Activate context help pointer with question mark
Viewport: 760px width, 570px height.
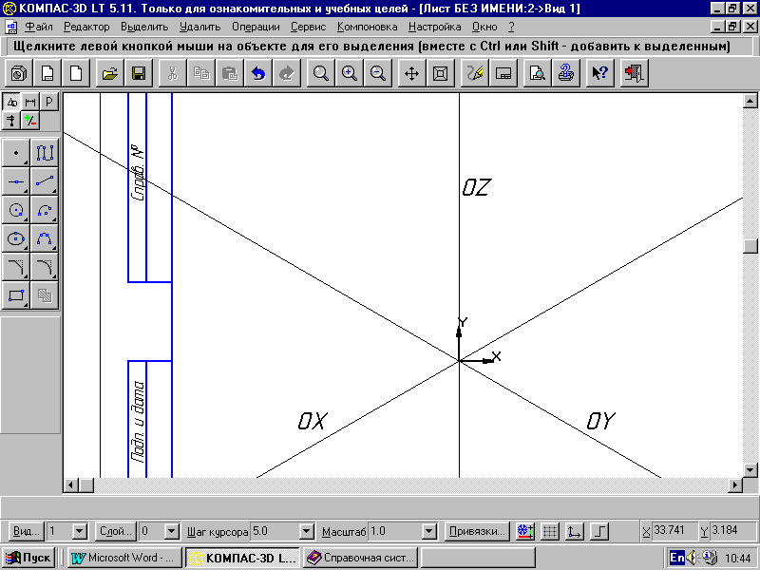pos(600,73)
